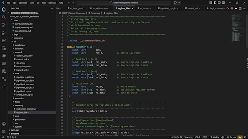Open the Help menu

click(61, 3)
